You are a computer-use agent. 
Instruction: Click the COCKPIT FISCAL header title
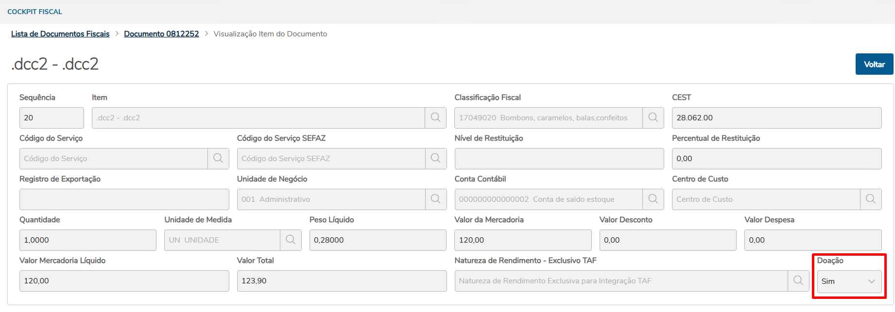tap(34, 12)
